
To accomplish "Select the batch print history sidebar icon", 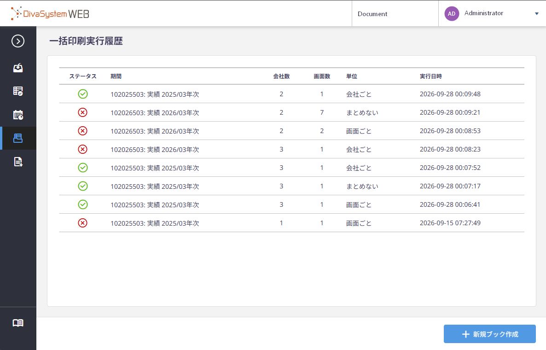I will [18, 138].
